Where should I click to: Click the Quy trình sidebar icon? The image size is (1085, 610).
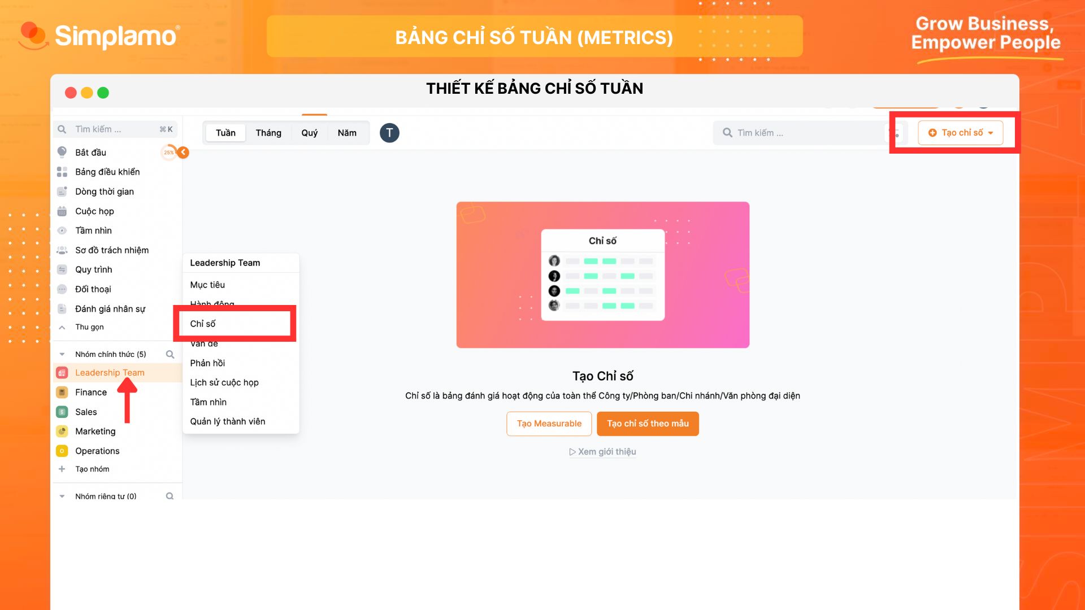click(x=64, y=269)
